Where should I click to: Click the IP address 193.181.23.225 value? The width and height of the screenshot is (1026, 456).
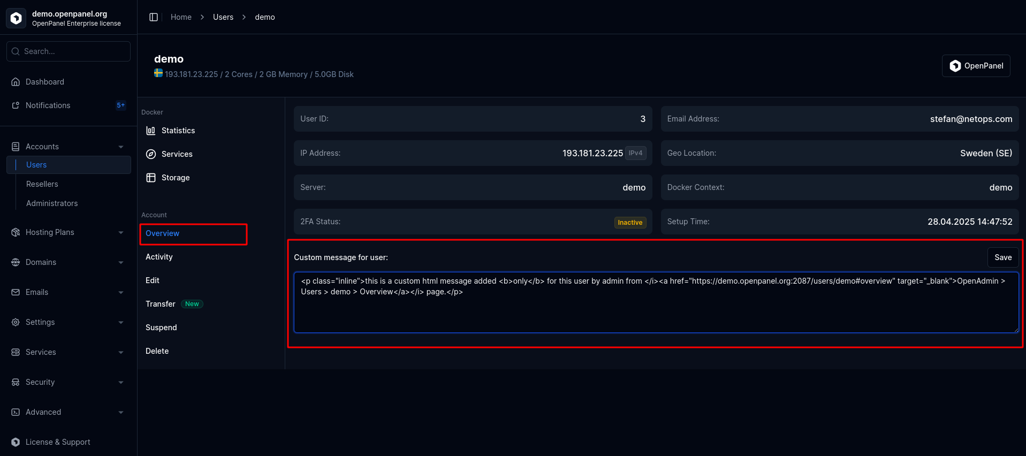[592, 153]
